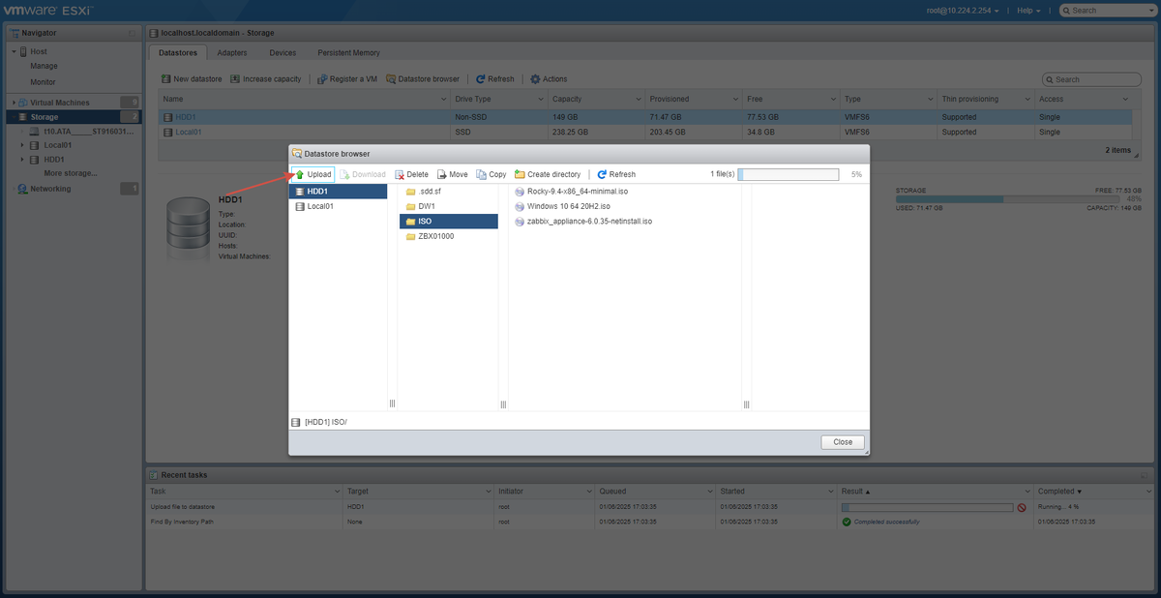Expand Virtual Machines in Navigator
Viewport: 1161px width, 598px height.
[x=14, y=103]
